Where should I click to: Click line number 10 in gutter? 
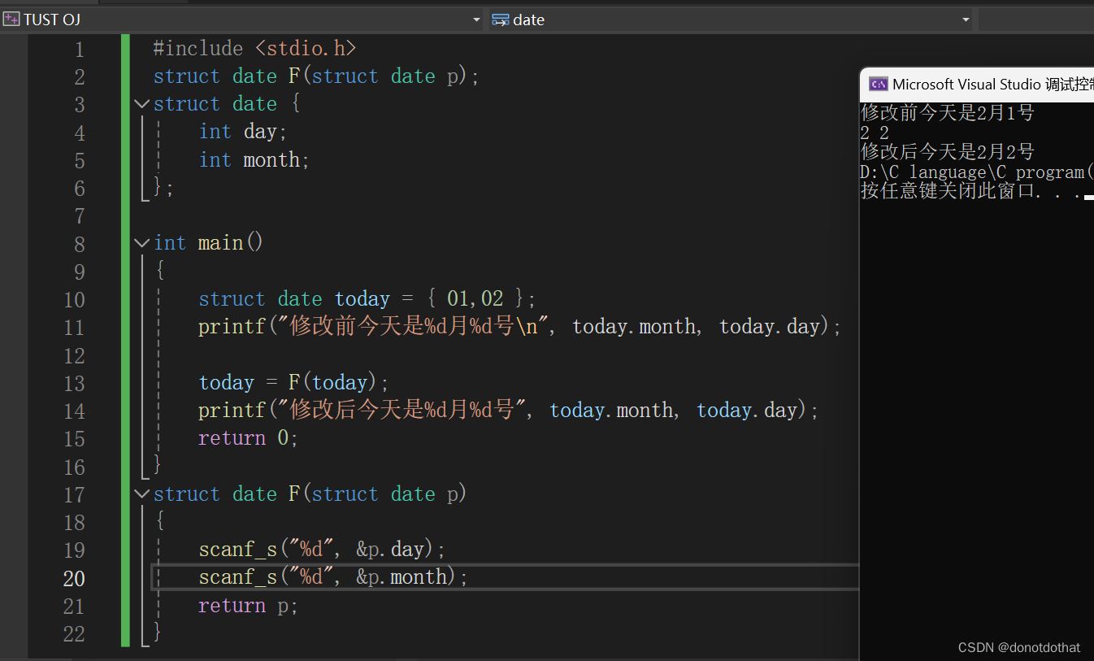[74, 300]
